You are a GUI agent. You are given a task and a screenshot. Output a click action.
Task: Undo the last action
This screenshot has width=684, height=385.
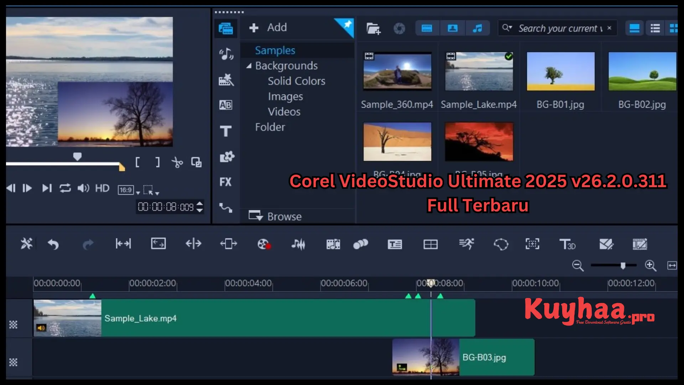click(x=53, y=244)
